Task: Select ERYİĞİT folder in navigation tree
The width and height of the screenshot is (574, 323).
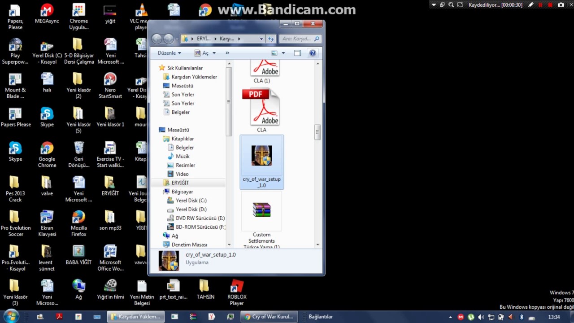Action: [x=180, y=183]
